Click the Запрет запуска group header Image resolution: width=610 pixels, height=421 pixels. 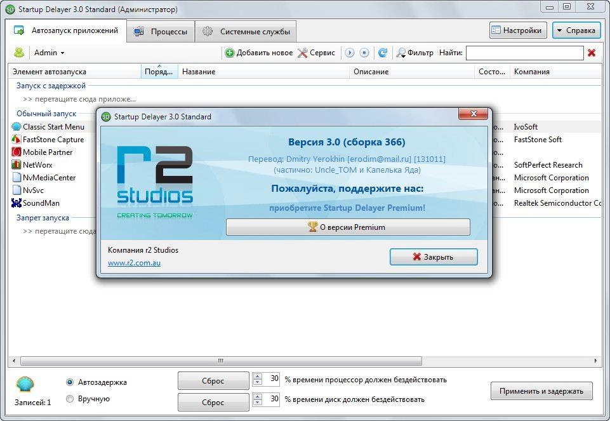click(x=43, y=218)
